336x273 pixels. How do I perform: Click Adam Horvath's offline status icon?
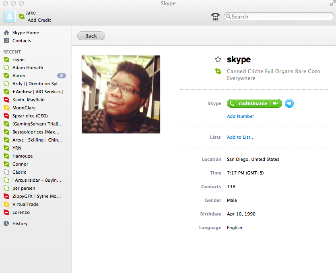[x=6, y=68]
